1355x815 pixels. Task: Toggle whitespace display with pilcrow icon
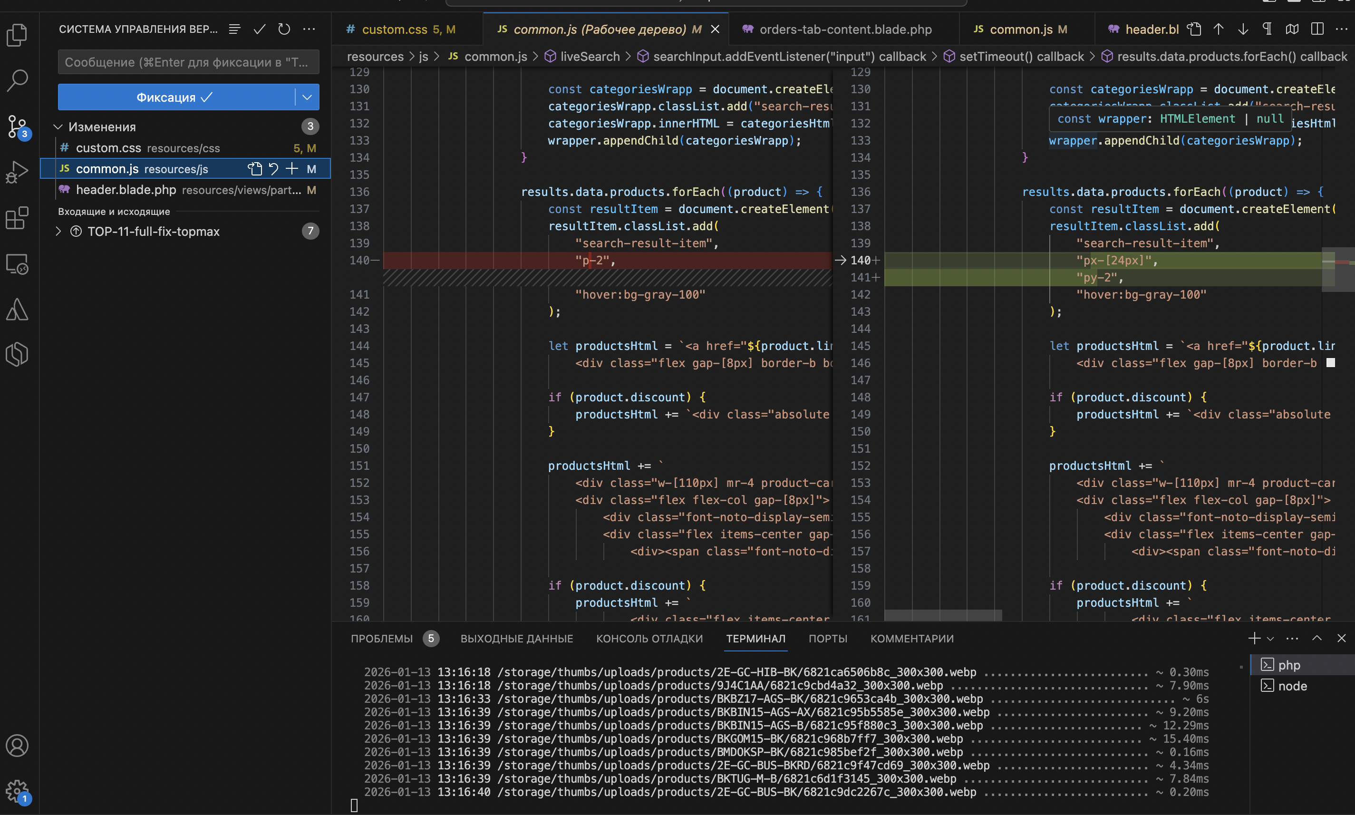pyautogui.click(x=1267, y=29)
